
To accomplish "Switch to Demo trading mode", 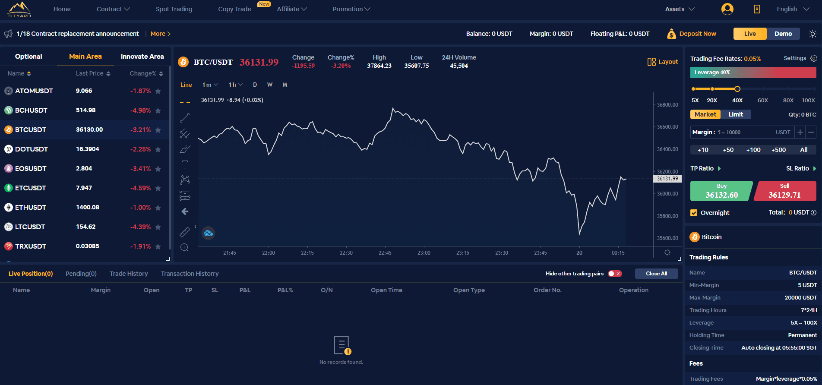I will tap(783, 34).
